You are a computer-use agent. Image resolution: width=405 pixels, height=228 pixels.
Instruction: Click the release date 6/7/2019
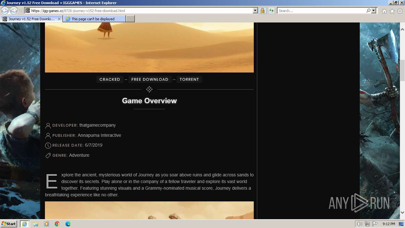[94, 145]
